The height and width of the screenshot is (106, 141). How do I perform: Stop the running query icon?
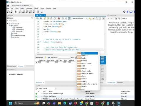[x=55, y=19]
